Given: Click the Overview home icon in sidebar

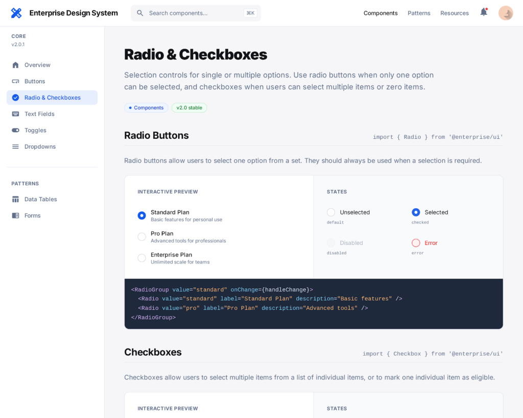Looking at the screenshot, I should point(15,65).
